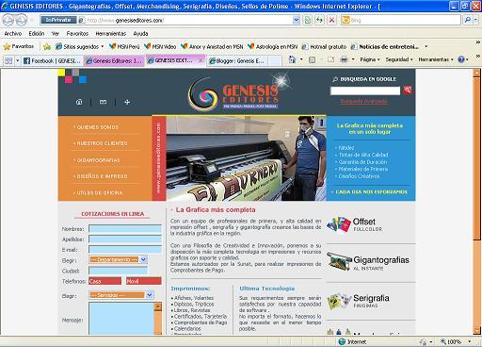Click the Movil telephone field
The image size is (482, 347).
click(x=144, y=281)
